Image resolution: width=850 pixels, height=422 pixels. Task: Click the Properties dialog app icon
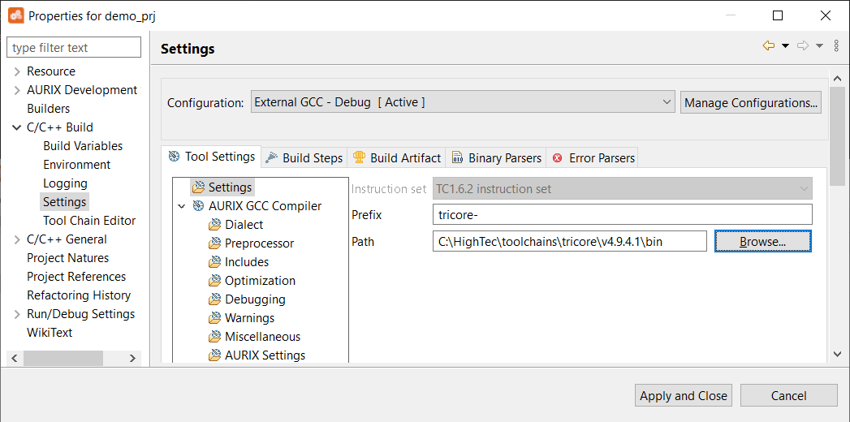pos(15,15)
